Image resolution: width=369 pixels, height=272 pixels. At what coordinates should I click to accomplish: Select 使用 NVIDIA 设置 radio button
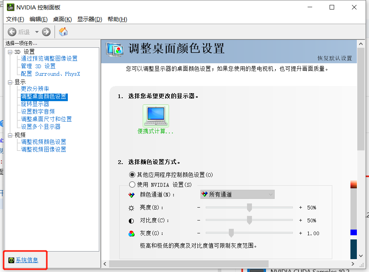(132, 184)
